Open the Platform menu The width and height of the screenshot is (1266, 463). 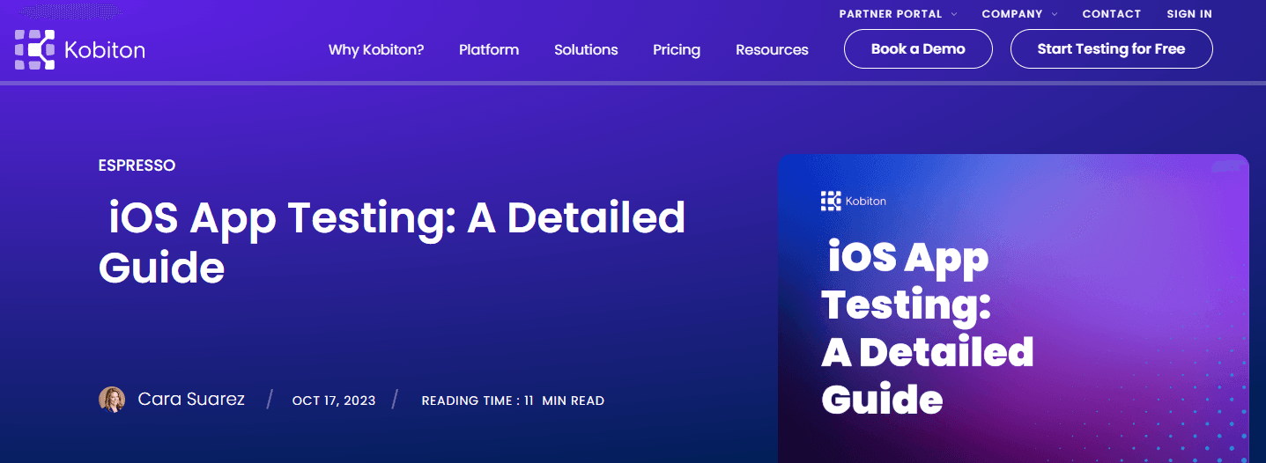click(x=489, y=50)
